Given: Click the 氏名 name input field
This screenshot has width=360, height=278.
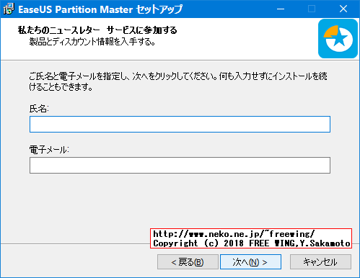Looking at the screenshot, I should pos(180,124).
